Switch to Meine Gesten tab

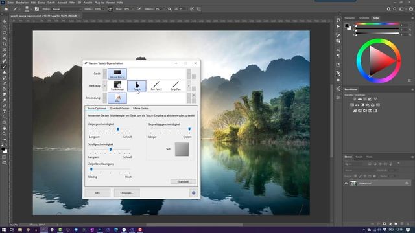coord(141,109)
